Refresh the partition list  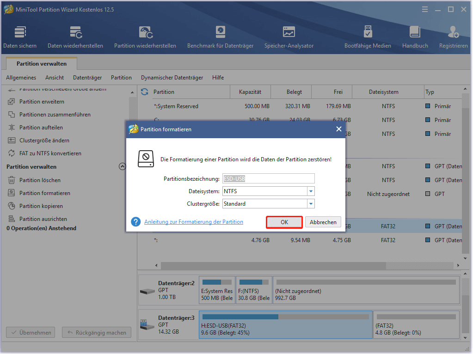[x=145, y=92]
